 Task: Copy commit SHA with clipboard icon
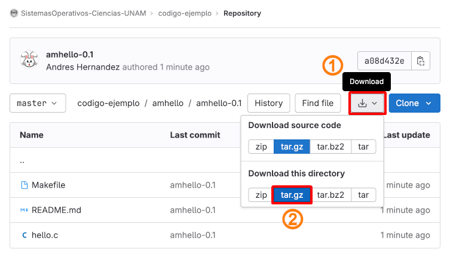(421, 61)
